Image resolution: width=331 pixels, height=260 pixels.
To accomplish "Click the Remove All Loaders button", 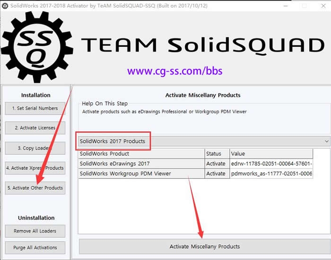I will coord(35,231).
